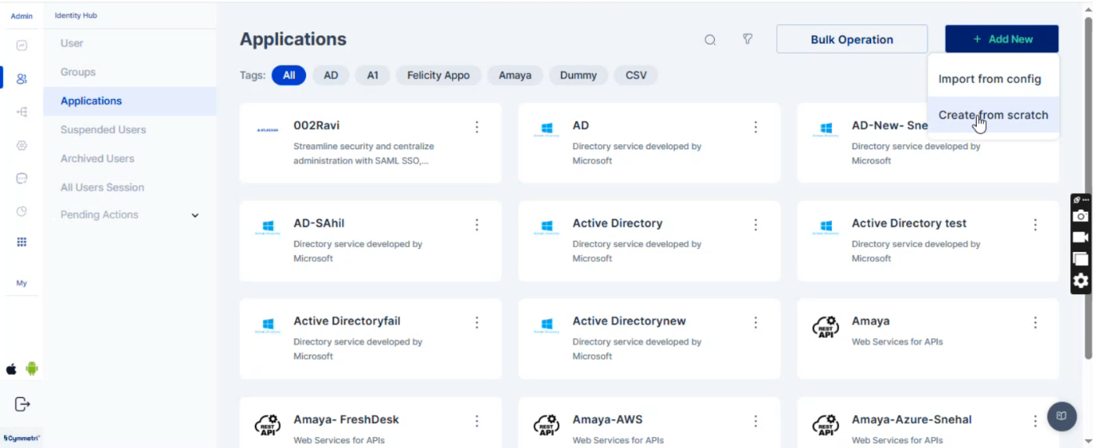This screenshot has width=1093, height=448.
Task: Filter by the AD tag
Action: [331, 75]
